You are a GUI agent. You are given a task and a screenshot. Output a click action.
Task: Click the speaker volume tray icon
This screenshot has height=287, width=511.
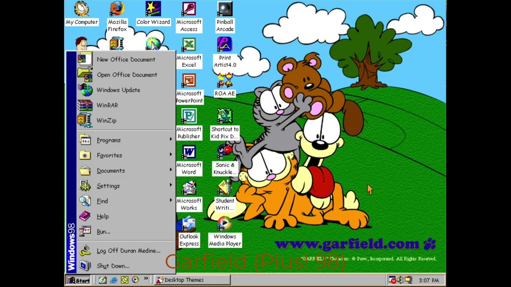coord(400,280)
